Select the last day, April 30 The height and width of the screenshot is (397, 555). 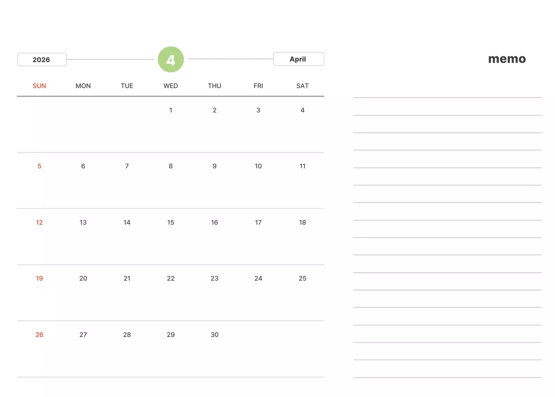point(215,335)
